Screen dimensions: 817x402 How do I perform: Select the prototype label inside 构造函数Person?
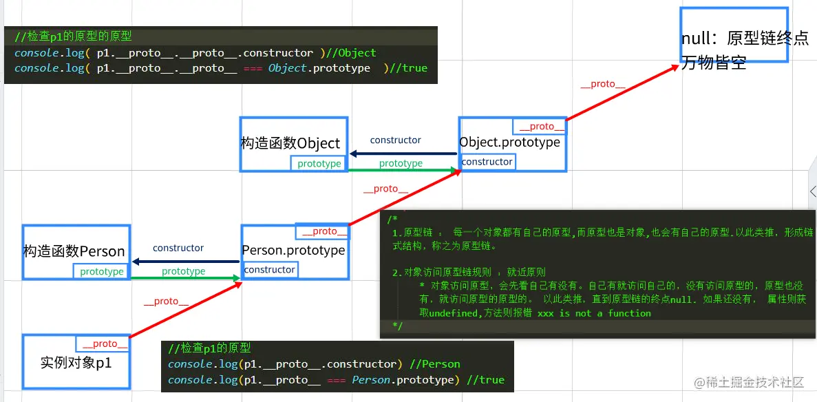pos(101,271)
